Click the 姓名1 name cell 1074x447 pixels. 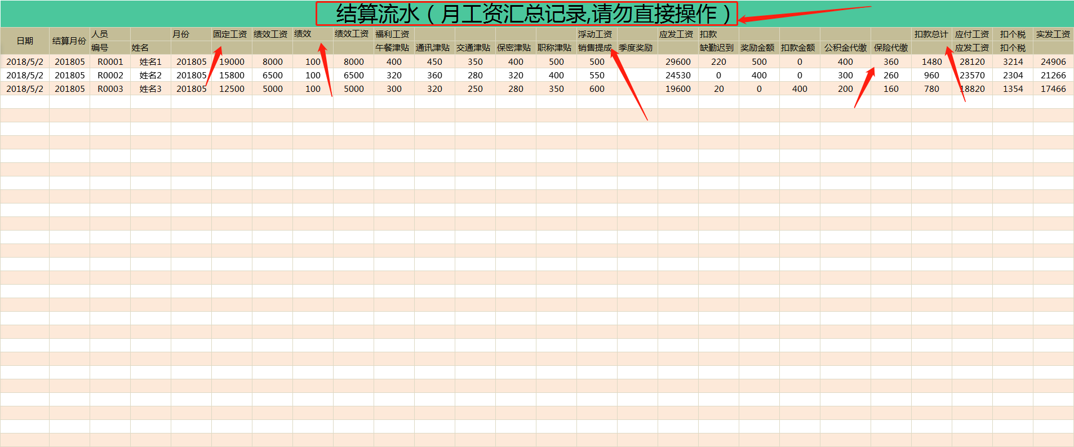click(150, 61)
